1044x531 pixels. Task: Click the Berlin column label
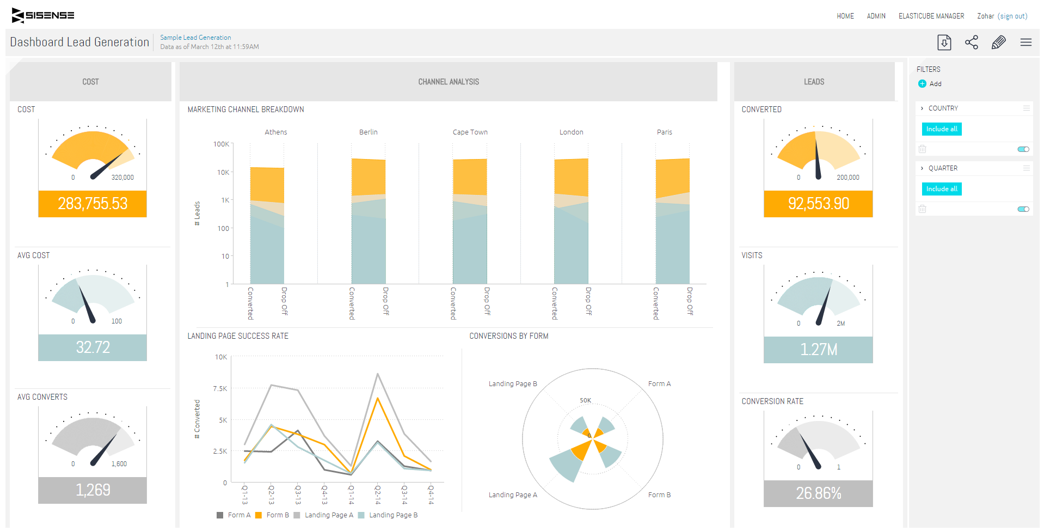coord(369,132)
